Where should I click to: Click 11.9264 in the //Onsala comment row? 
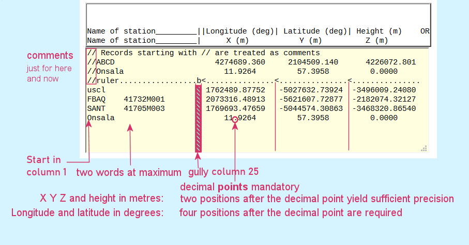[x=240, y=71]
